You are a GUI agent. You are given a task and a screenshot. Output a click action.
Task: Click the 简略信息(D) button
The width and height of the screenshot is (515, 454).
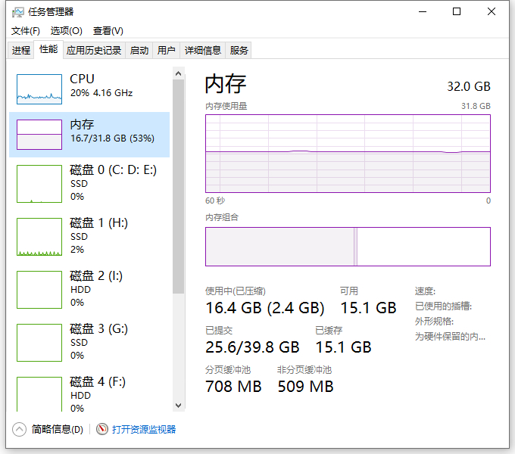[x=58, y=429]
